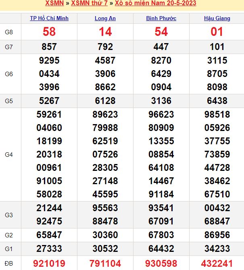Click Long An's G8 number 14
The height and width of the screenshot is (270, 244).
pos(105,32)
